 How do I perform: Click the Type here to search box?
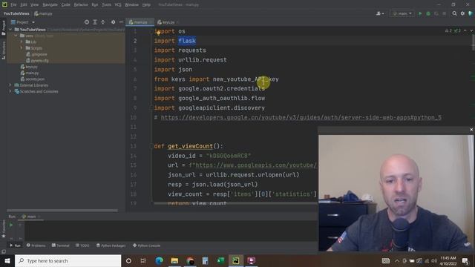[x=68, y=260]
